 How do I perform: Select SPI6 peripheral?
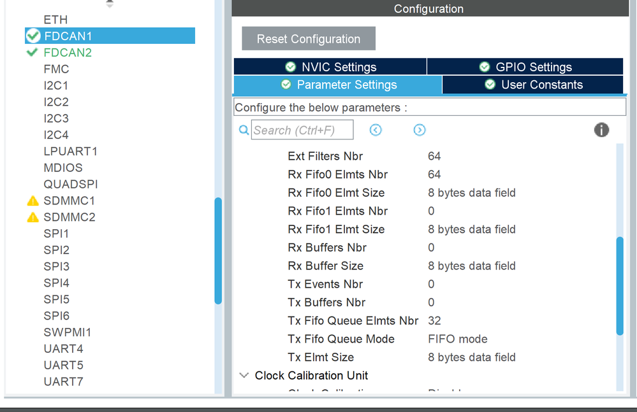pos(57,315)
